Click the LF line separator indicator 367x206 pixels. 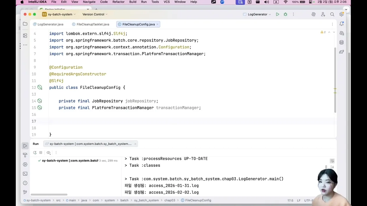click(299, 200)
